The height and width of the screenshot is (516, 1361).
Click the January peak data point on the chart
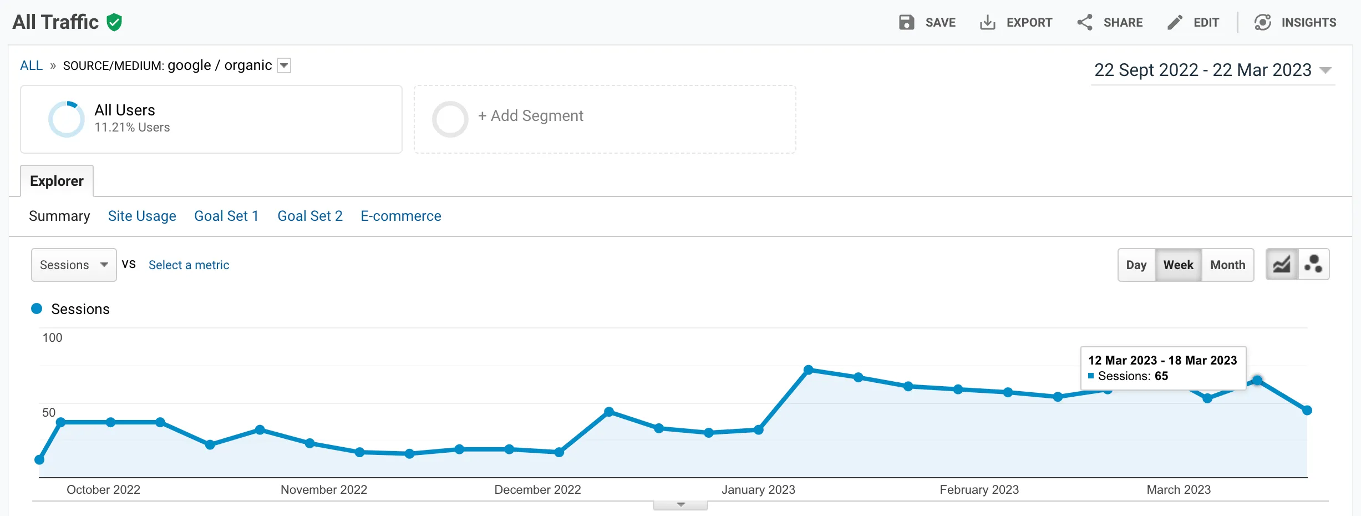click(809, 370)
